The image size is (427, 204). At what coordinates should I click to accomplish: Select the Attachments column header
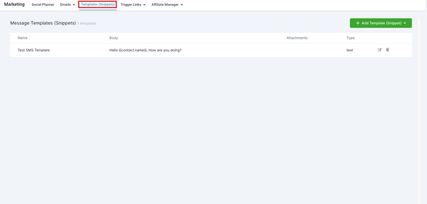tap(297, 38)
